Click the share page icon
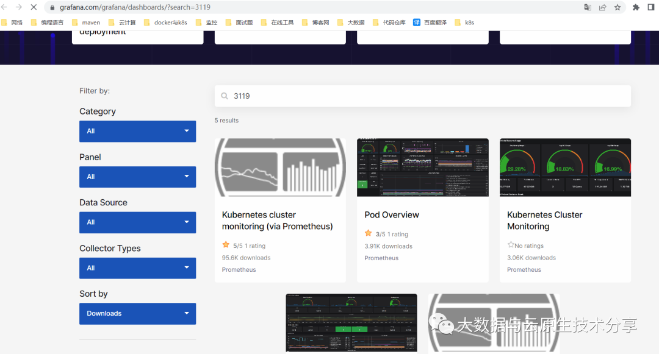The image size is (659, 354). point(603,7)
